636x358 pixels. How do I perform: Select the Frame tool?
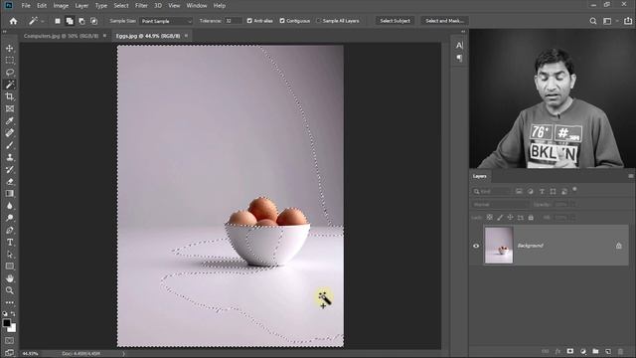tap(10, 108)
